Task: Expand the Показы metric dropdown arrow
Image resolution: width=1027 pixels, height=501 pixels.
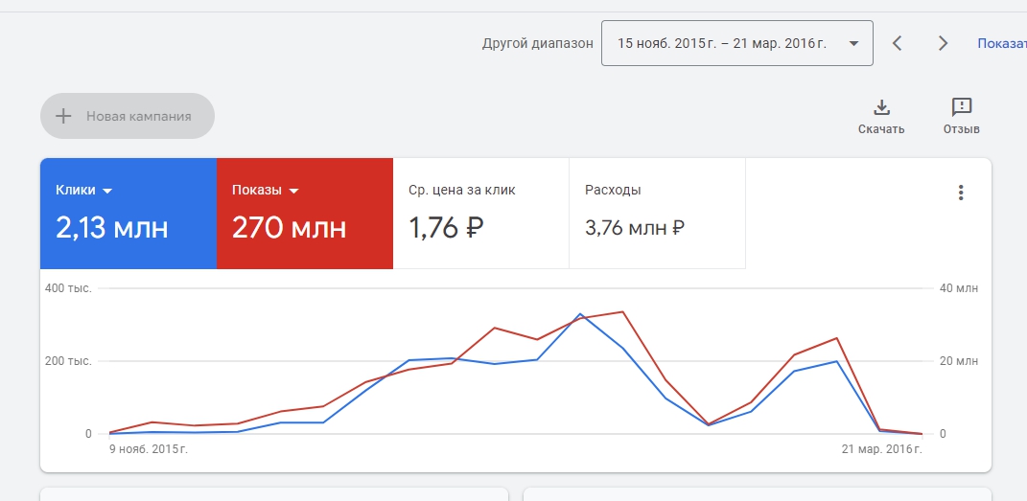Action: coord(293,191)
